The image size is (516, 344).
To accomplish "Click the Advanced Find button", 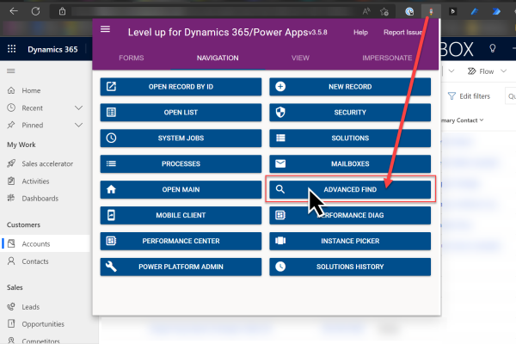I will pyautogui.click(x=348, y=189).
